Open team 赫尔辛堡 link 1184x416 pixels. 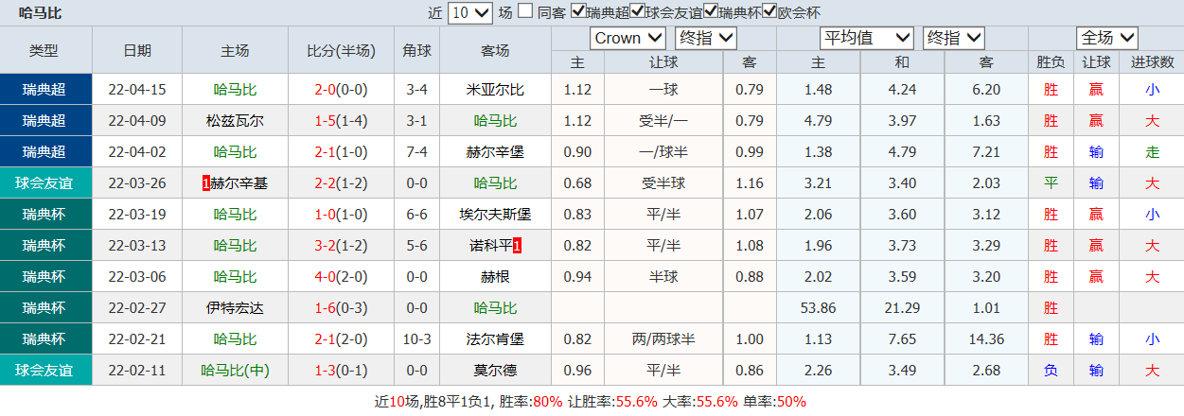(x=495, y=152)
